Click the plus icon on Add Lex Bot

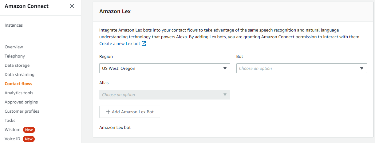[x=108, y=112]
